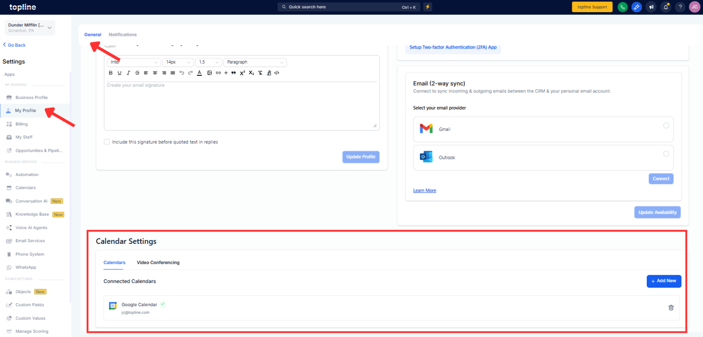This screenshot has height=337, width=703.
Task: Open the Paragraph style dropdown
Action: (x=255, y=62)
